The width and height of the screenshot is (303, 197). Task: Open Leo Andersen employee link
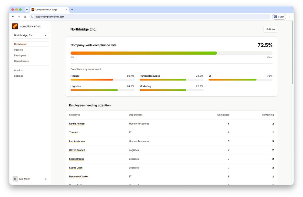(77, 141)
